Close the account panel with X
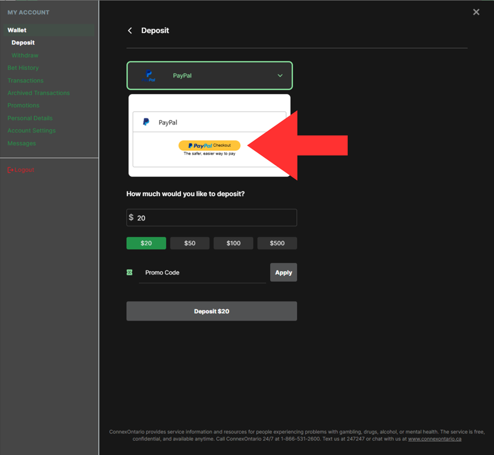Screen dimensions: 494x455 click(476, 12)
